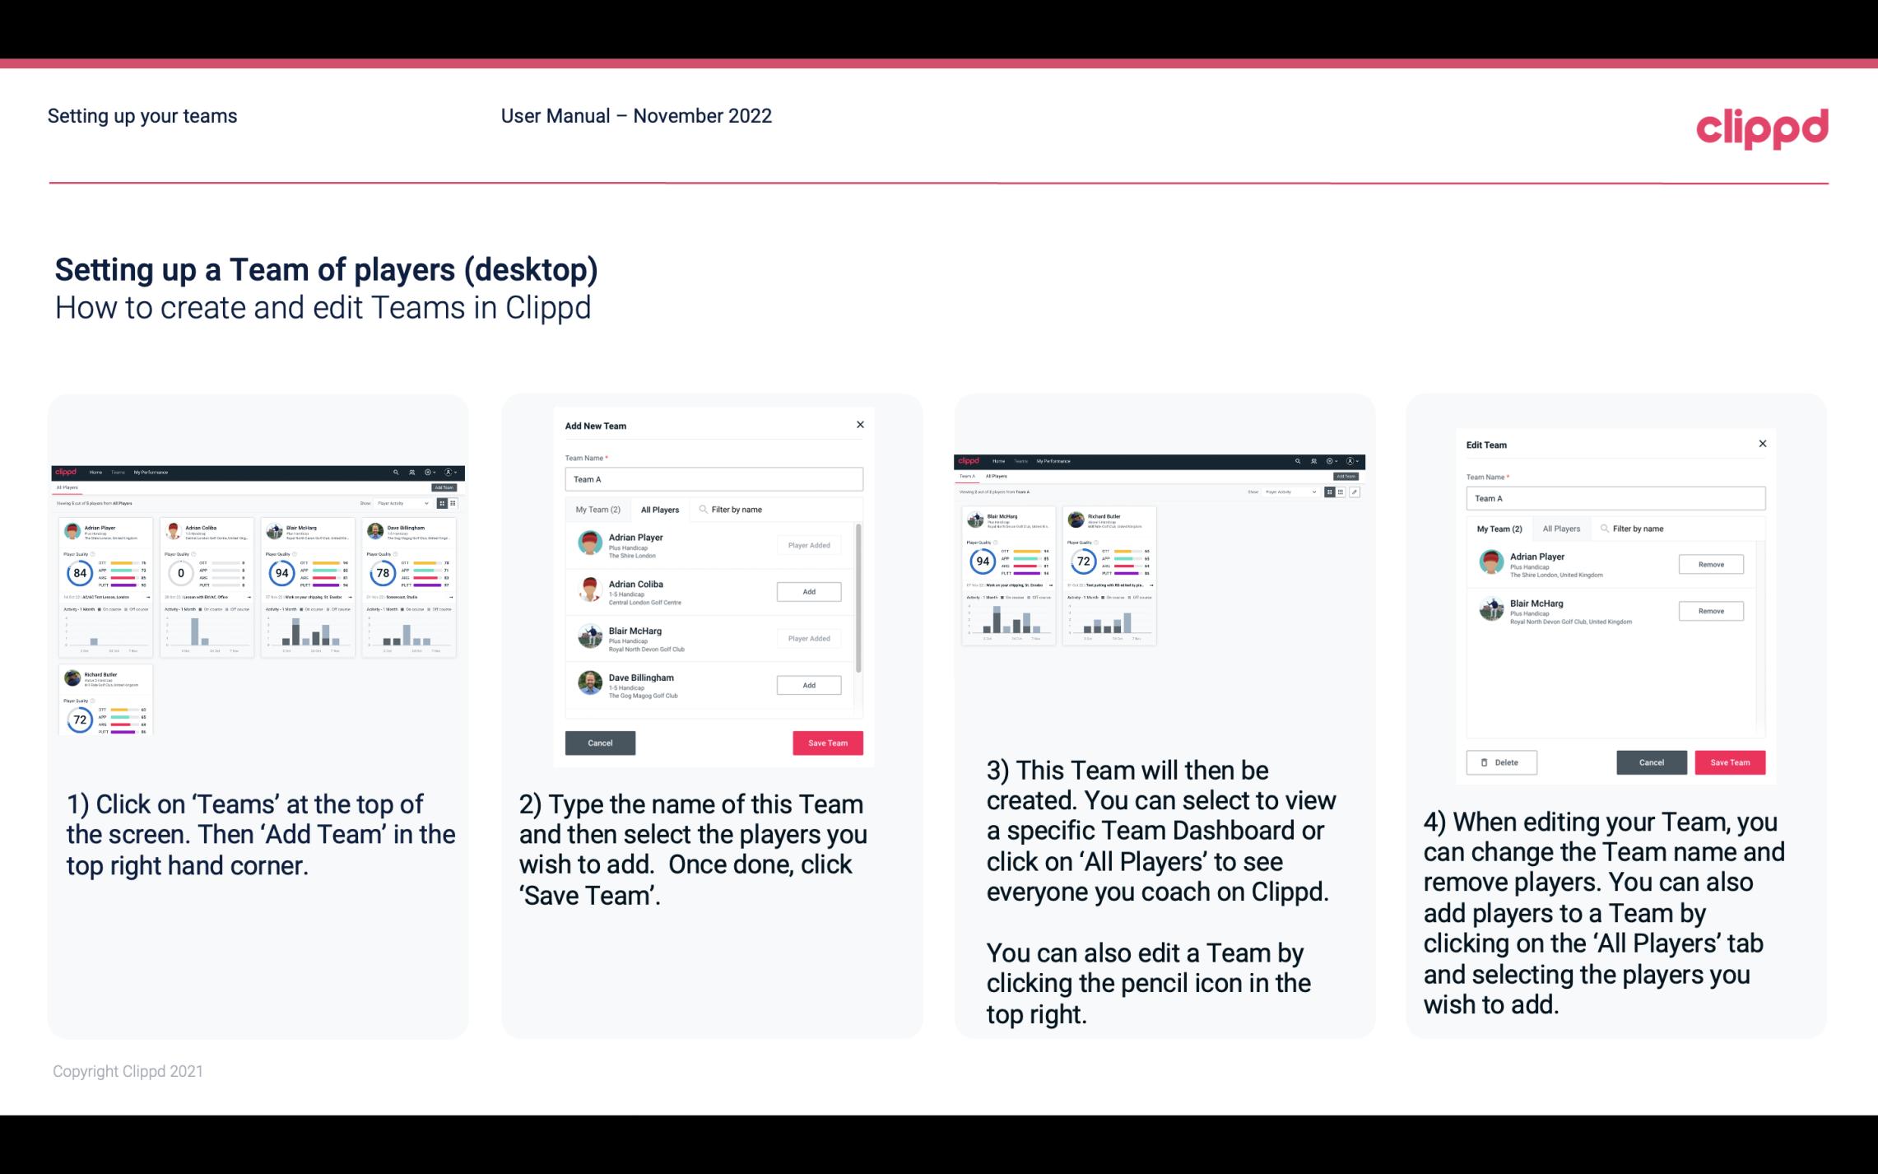
Task: Click the Team Name input field
Action: (714, 478)
